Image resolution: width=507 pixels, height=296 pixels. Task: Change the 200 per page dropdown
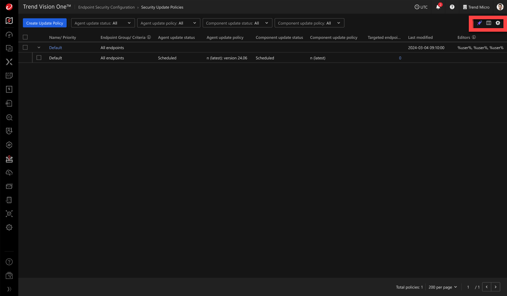point(443,287)
